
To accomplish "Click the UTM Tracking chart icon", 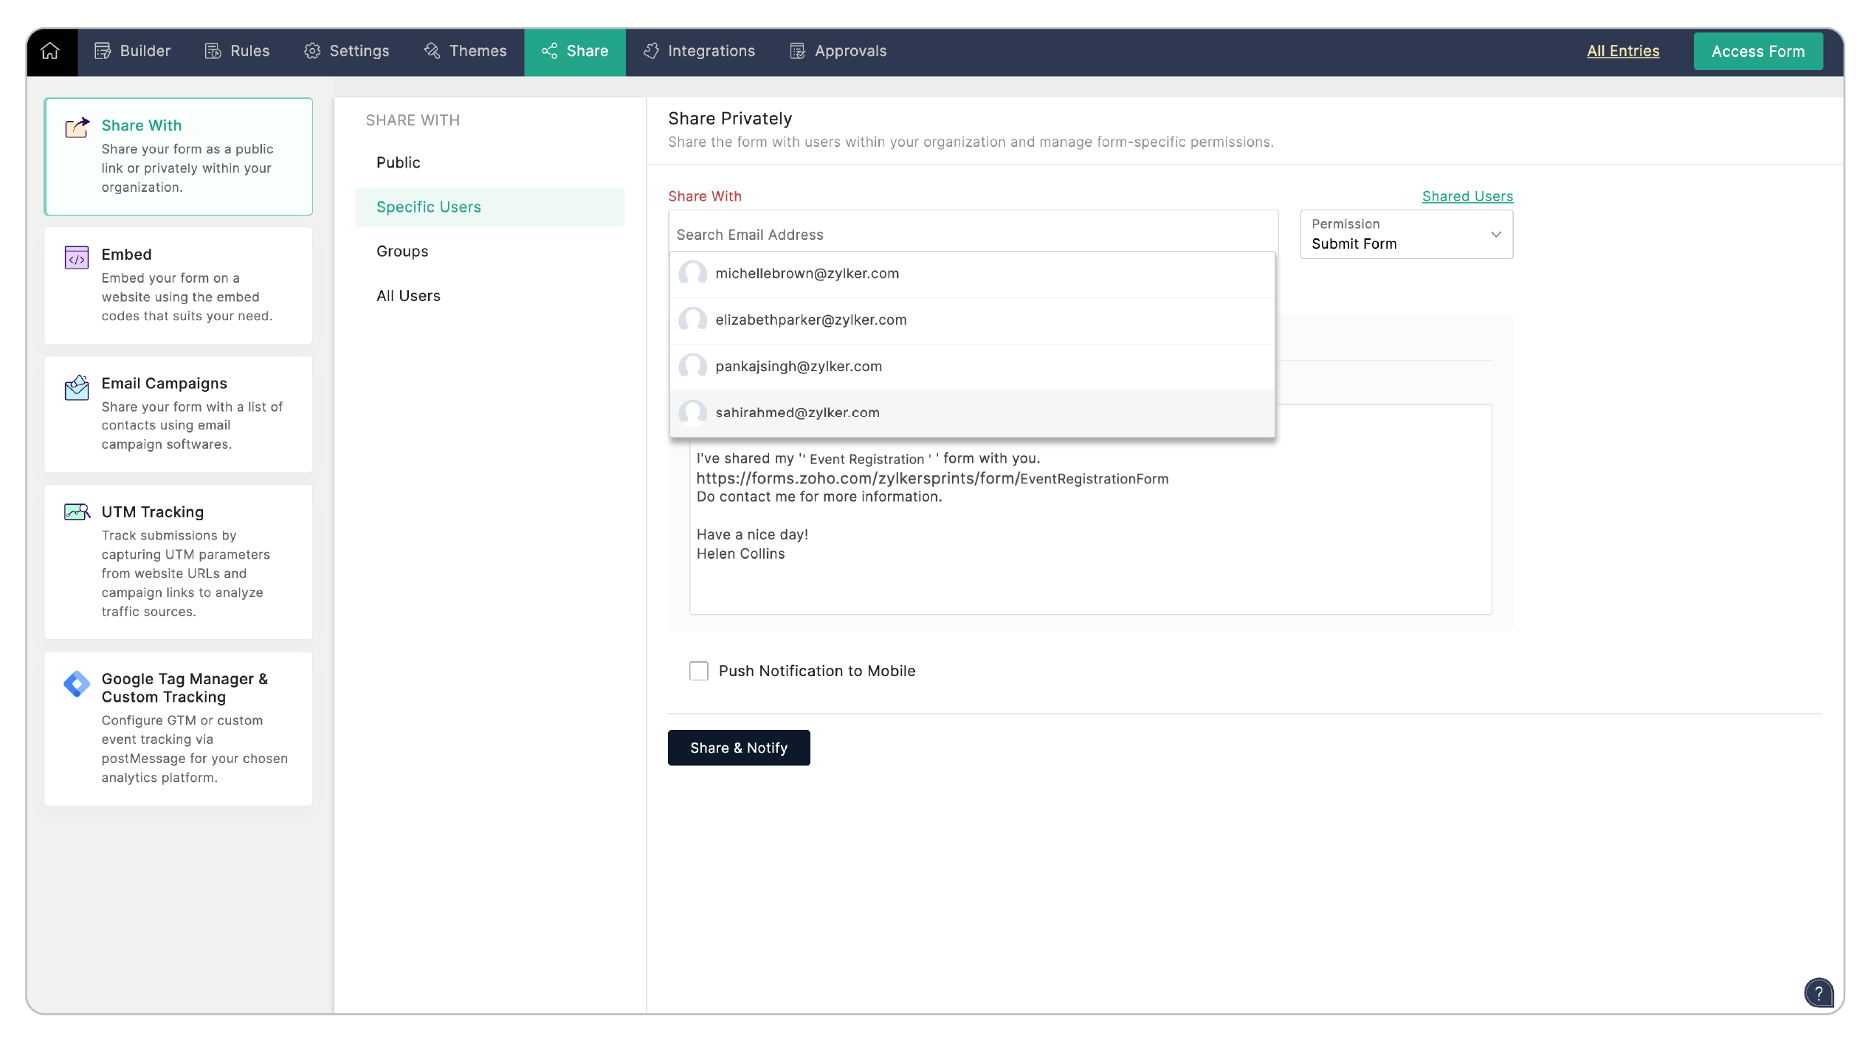I will pos(77,512).
